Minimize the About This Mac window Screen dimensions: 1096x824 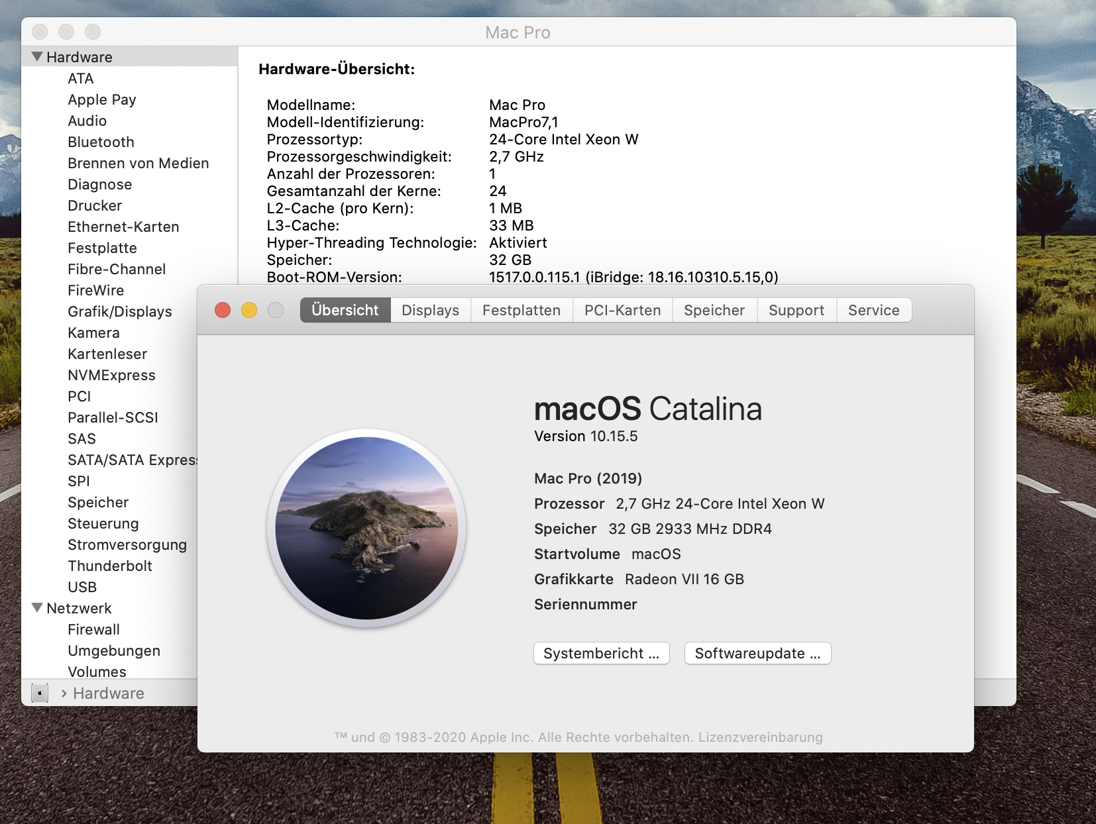tap(249, 310)
